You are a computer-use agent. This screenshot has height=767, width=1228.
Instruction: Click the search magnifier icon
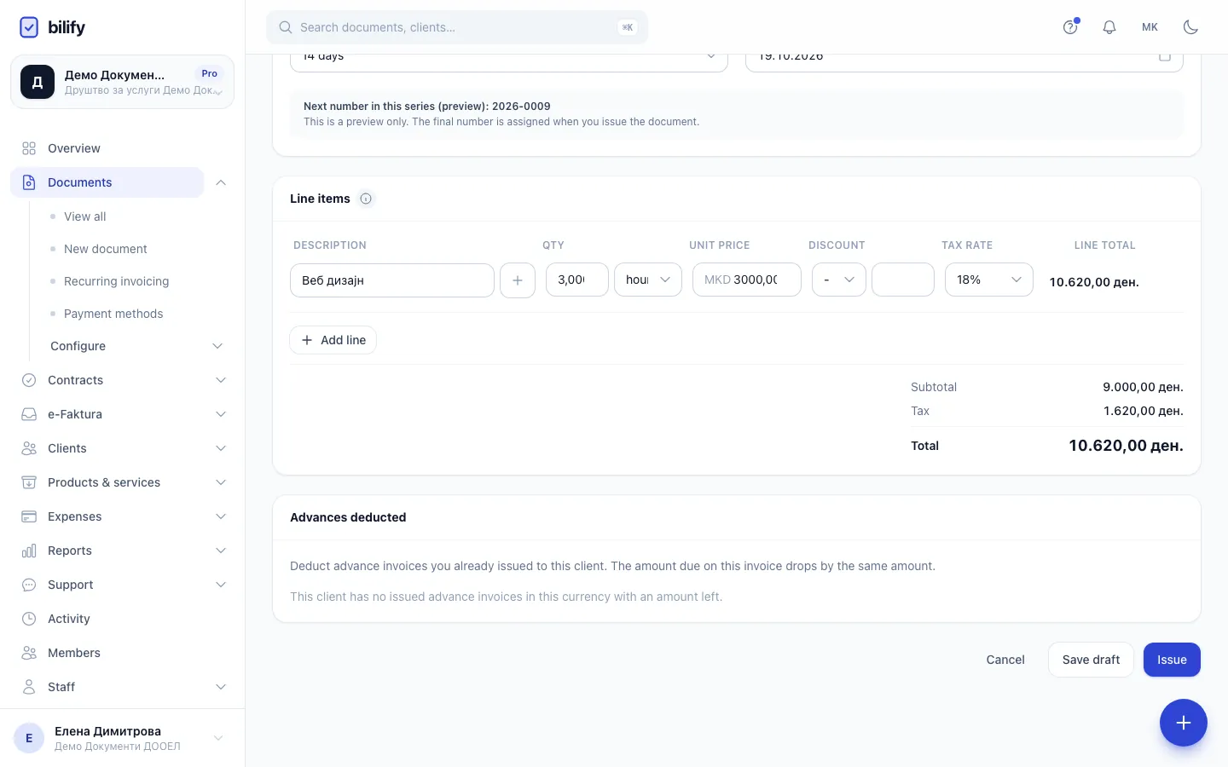pyautogui.click(x=286, y=27)
